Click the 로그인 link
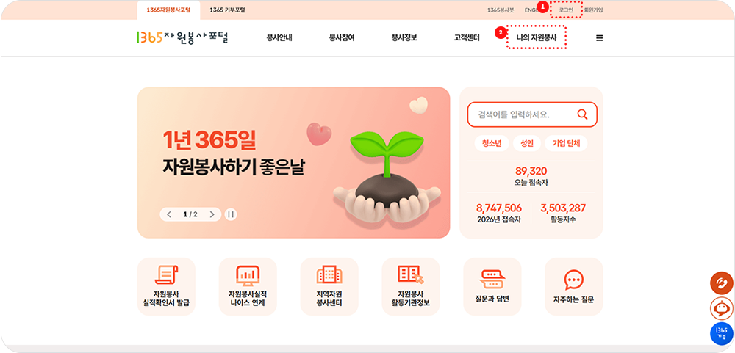 [x=566, y=10]
